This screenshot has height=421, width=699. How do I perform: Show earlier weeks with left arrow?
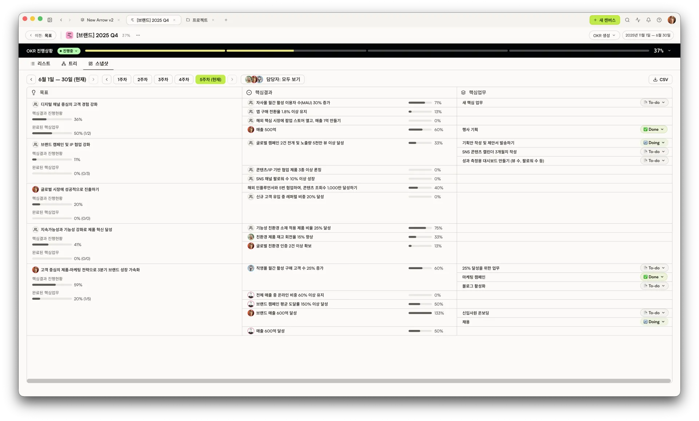pyautogui.click(x=107, y=79)
